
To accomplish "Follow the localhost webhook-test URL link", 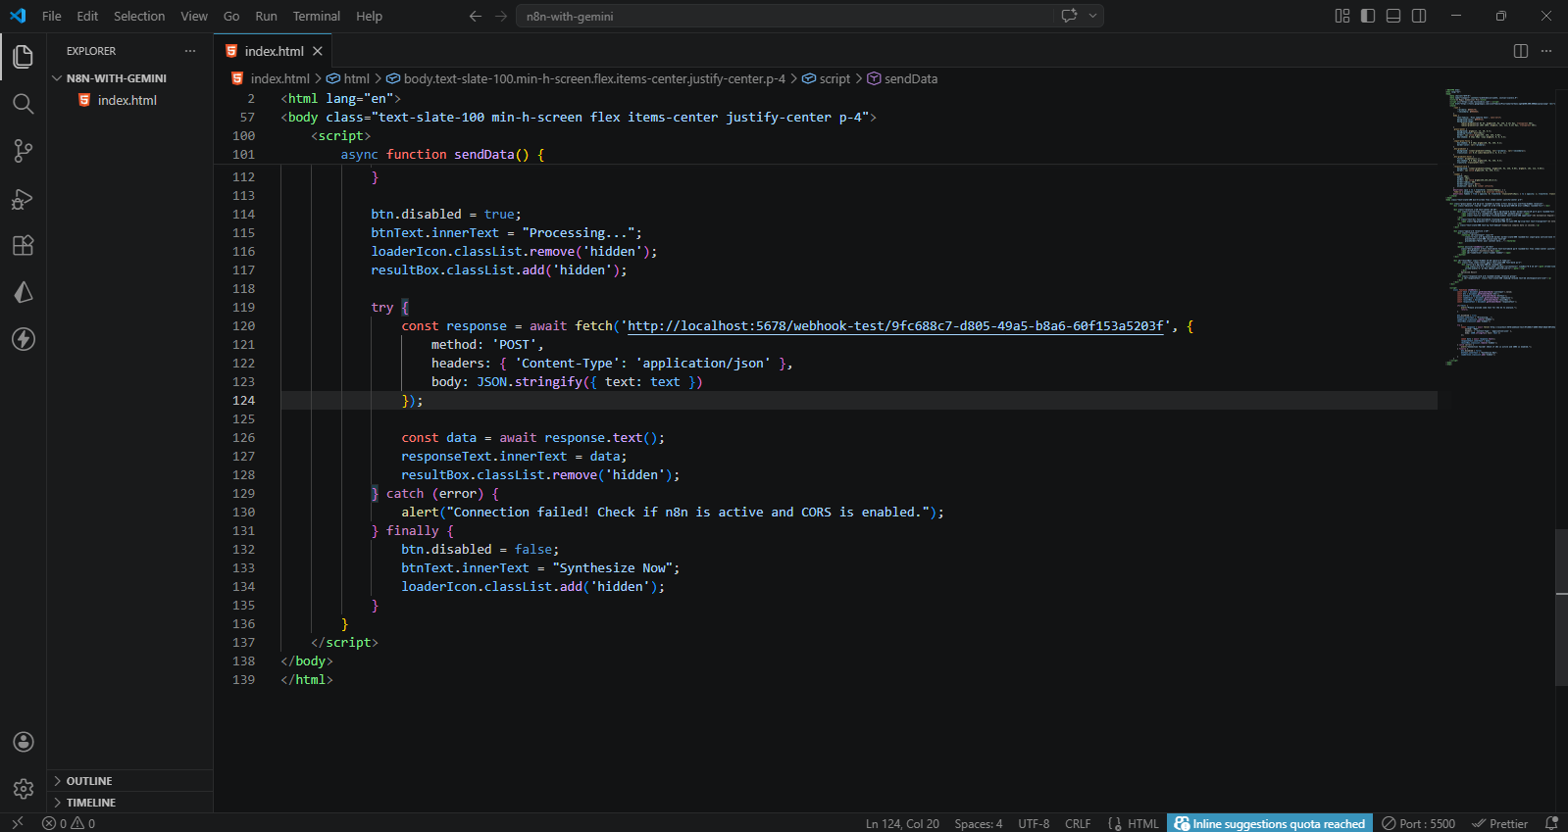I will 895,326.
